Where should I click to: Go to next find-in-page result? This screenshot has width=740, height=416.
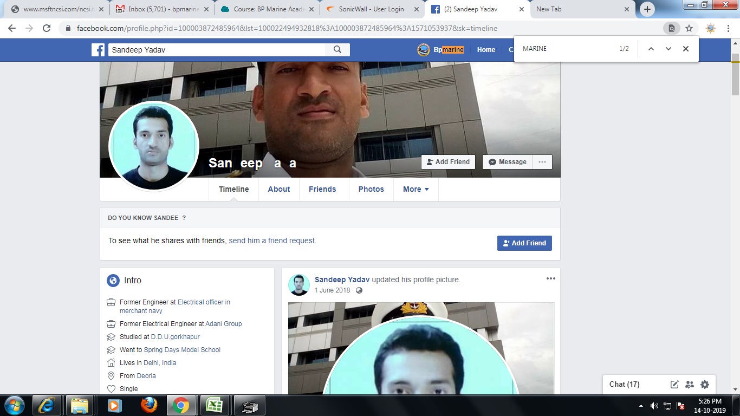click(668, 49)
